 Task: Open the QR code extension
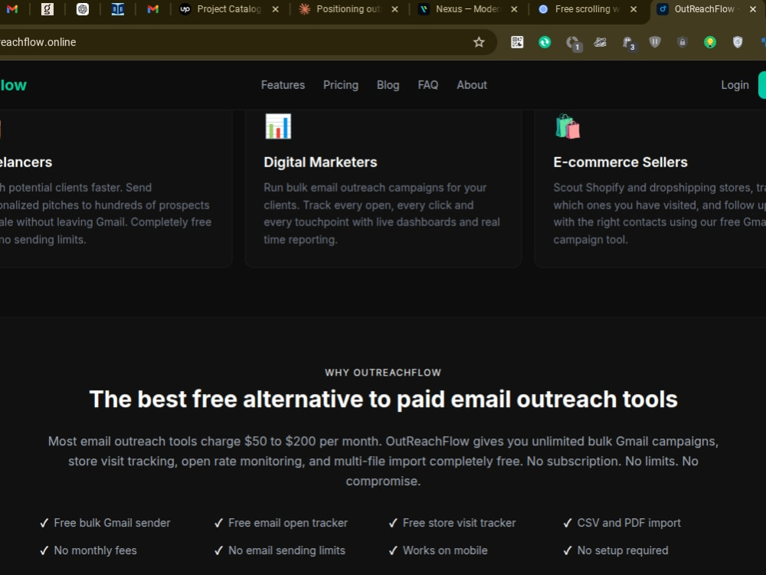coord(517,42)
